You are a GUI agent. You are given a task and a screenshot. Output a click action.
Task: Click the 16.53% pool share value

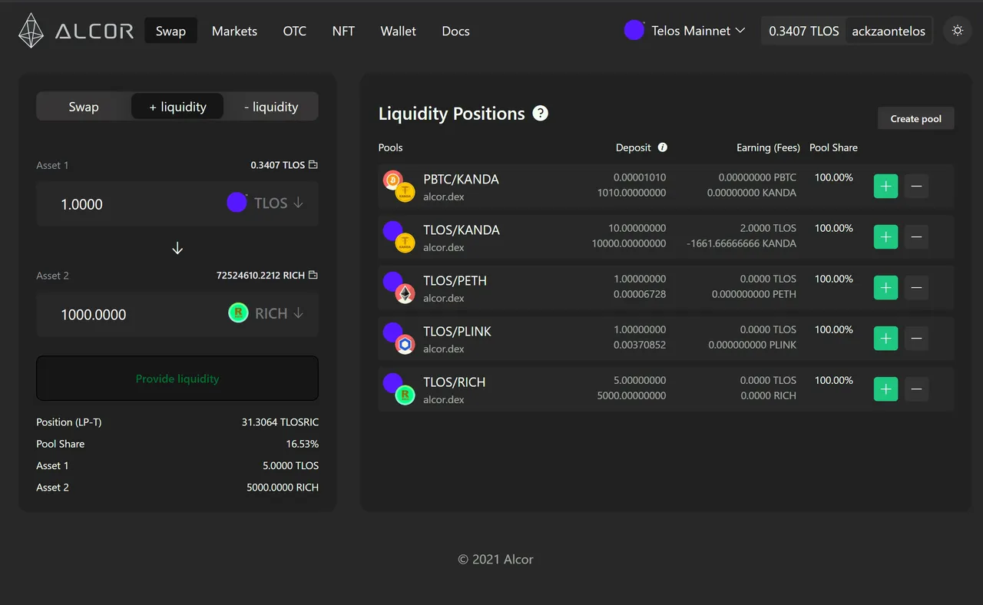[303, 444]
